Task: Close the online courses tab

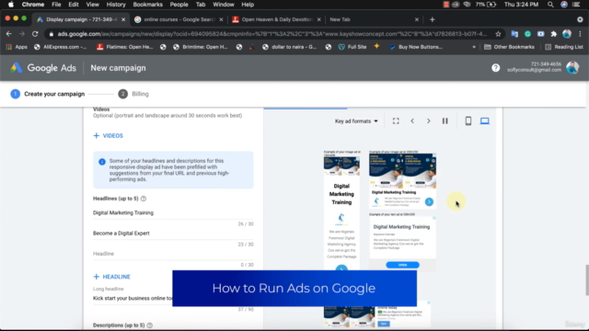Action: (x=221, y=19)
